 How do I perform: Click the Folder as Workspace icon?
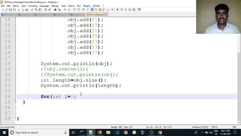[108, 9]
